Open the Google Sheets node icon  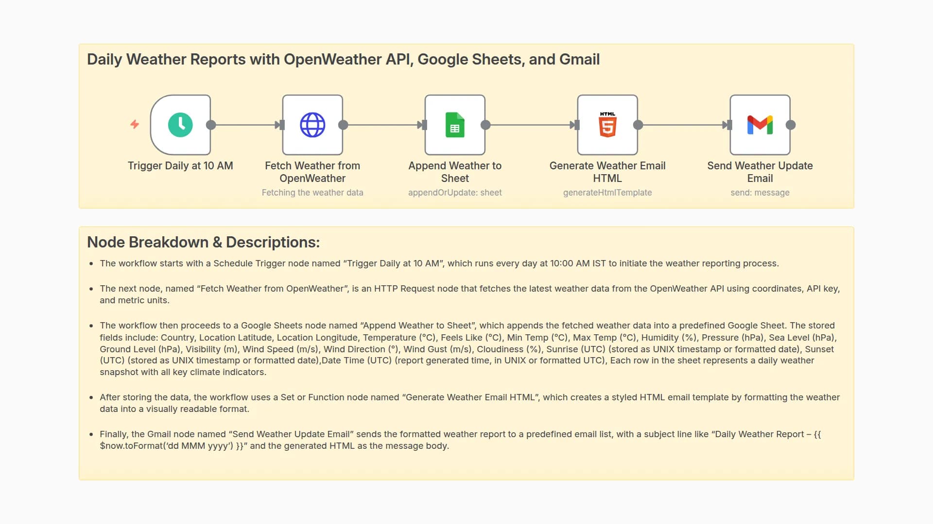coord(455,125)
